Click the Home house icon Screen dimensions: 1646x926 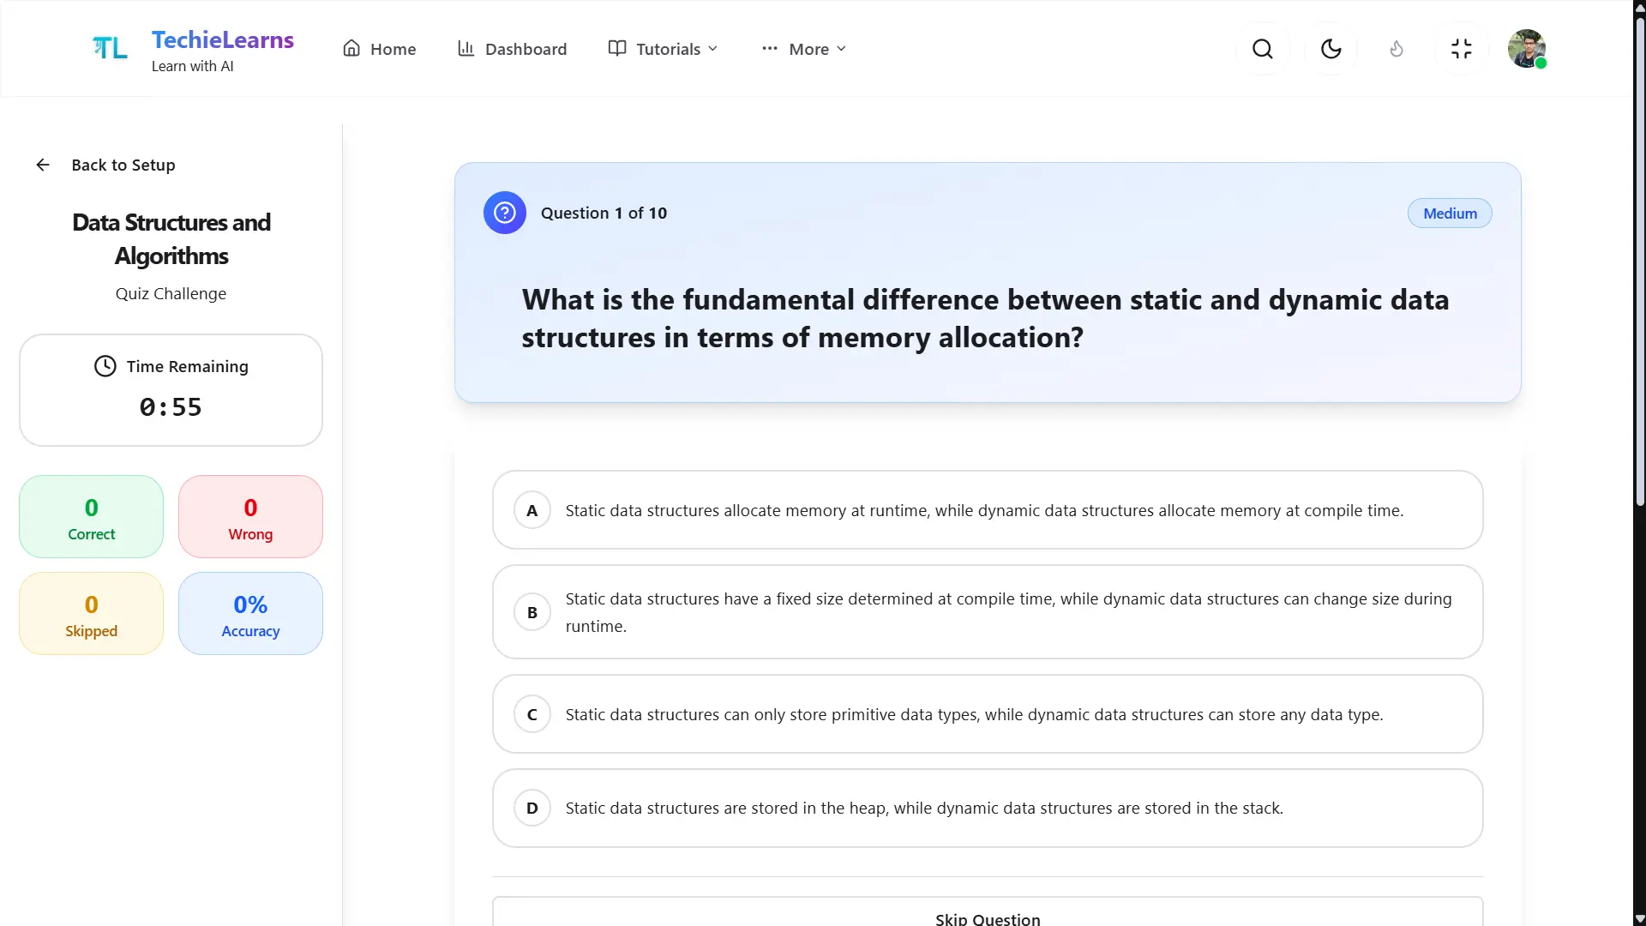[351, 48]
